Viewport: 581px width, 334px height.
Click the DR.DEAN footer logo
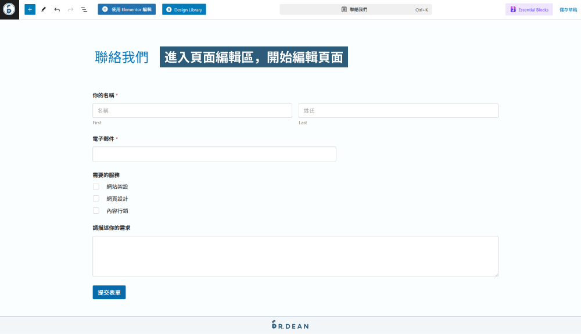[x=290, y=325]
